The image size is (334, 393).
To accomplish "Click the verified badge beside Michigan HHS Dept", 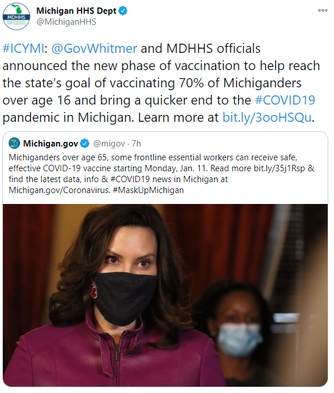I will 123,11.
